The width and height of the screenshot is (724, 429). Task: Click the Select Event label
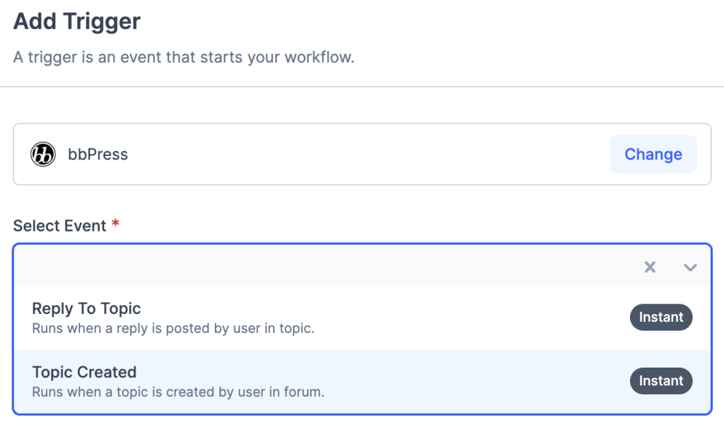click(x=59, y=226)
